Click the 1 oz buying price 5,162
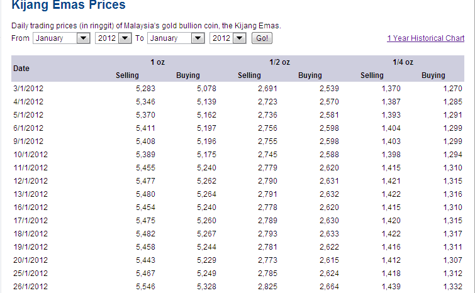The image size is (475, 293). pyautogui.click(x=206, y=115)
